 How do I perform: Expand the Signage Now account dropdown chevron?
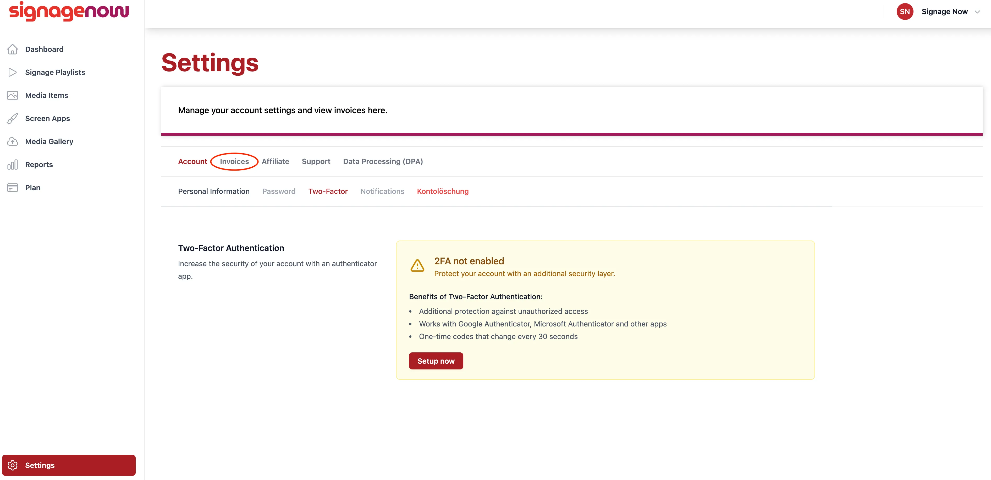(977, 12)
